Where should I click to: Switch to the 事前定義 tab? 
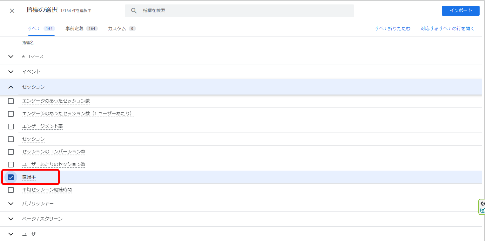click(x=82, y=29)
